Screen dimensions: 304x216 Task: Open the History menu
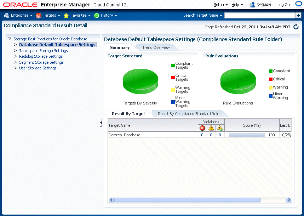[109, 15]
